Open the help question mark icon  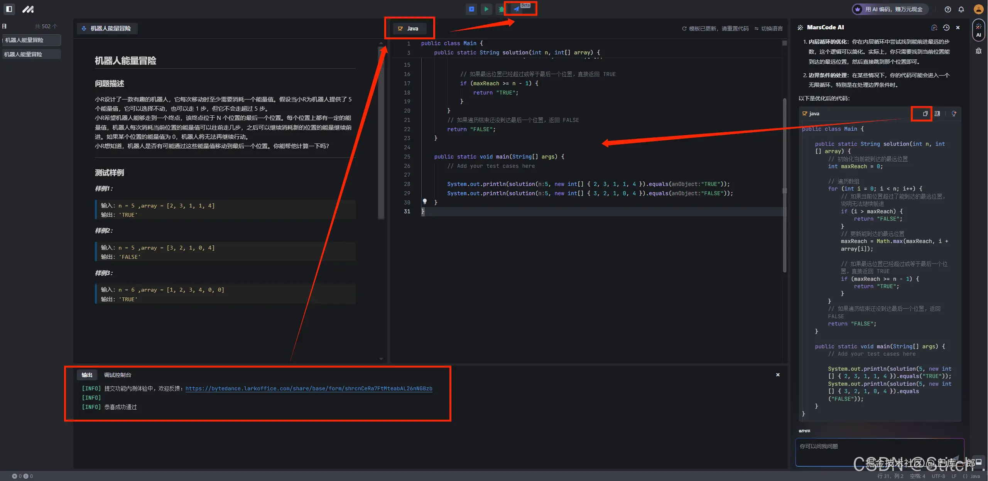(947, 9)
